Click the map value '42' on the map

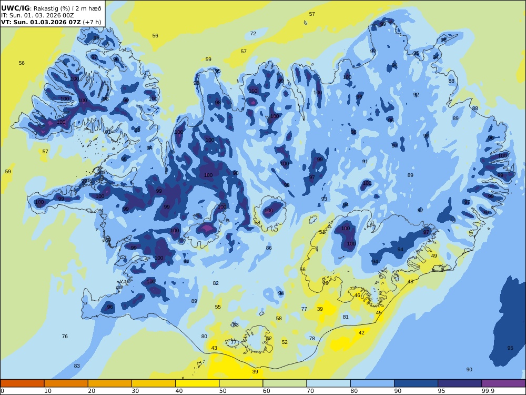coord(361,332)
